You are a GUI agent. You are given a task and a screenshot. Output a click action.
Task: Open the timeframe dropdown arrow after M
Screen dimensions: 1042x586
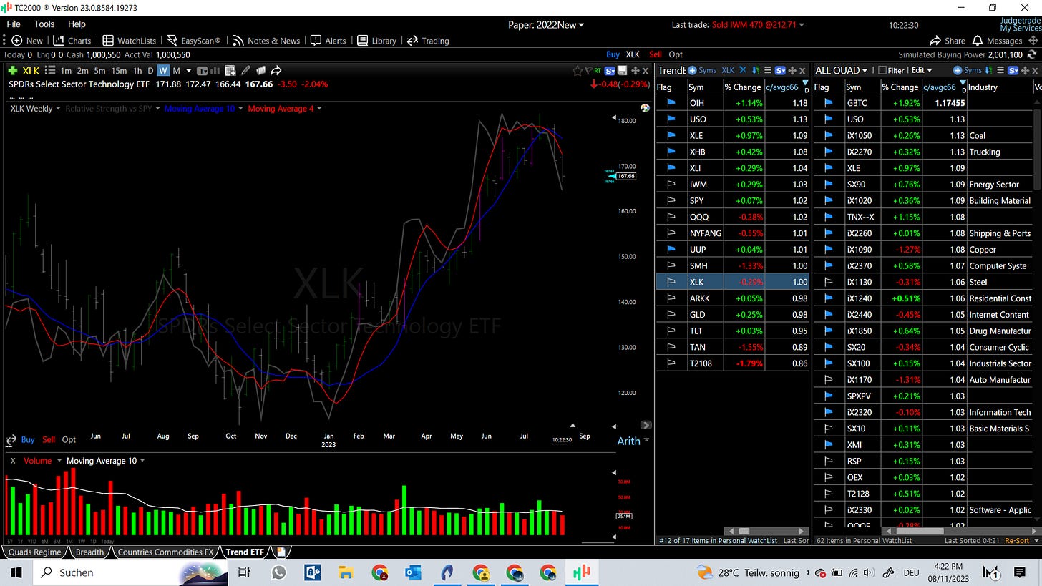pyautogui.click(x=189, y=70)
